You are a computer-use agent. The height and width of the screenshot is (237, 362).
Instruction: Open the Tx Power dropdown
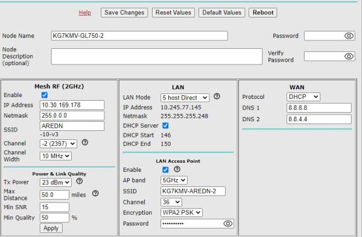click(x=56, y=183)
